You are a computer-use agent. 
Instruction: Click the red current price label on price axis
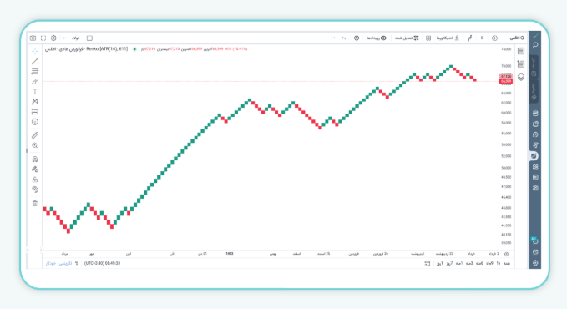click(x=506, y=81)
